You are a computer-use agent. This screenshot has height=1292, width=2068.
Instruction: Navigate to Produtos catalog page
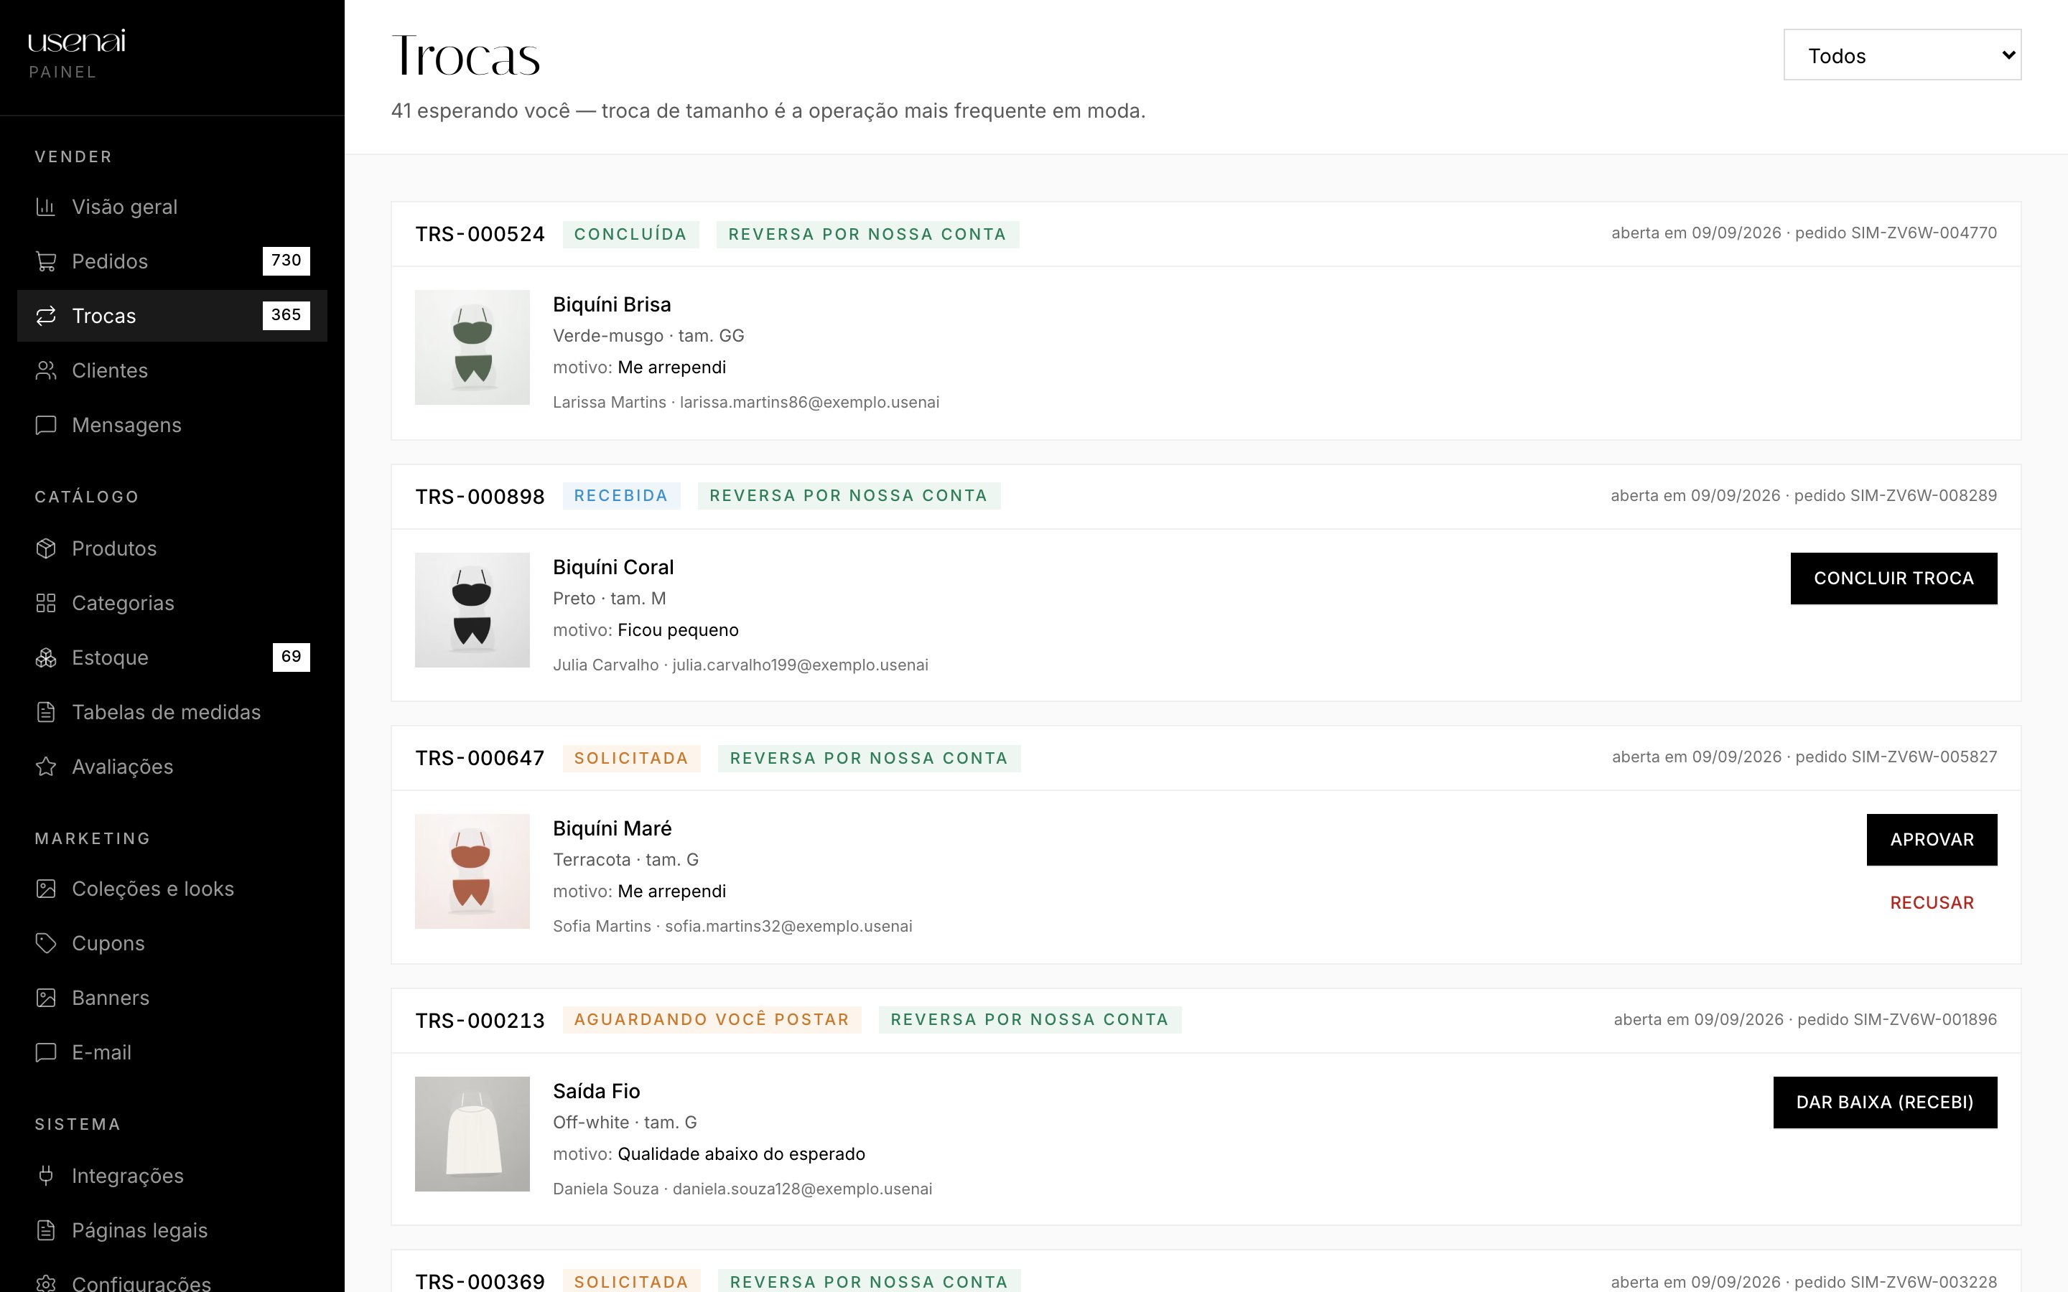(x=172, y=548)
